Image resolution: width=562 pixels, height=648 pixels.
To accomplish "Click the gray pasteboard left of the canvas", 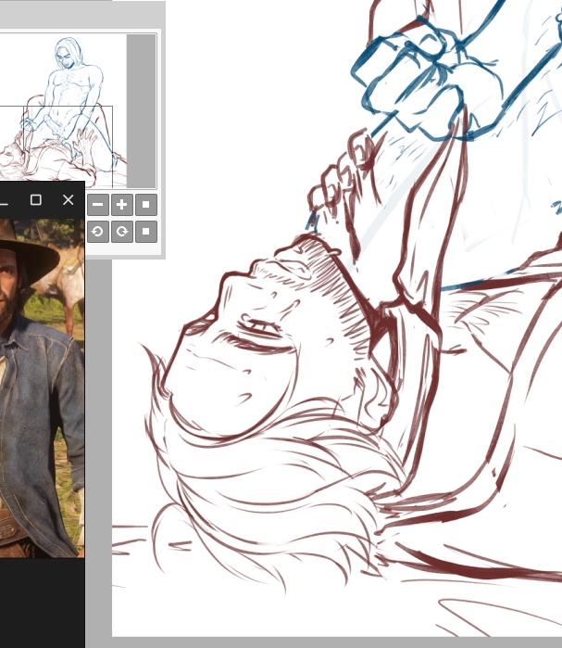I will (97, 417).
